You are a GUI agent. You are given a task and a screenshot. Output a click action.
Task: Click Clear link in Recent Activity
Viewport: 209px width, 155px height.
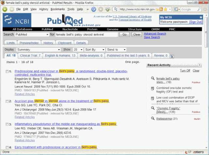pyautogui.click(x=196, y=70)
